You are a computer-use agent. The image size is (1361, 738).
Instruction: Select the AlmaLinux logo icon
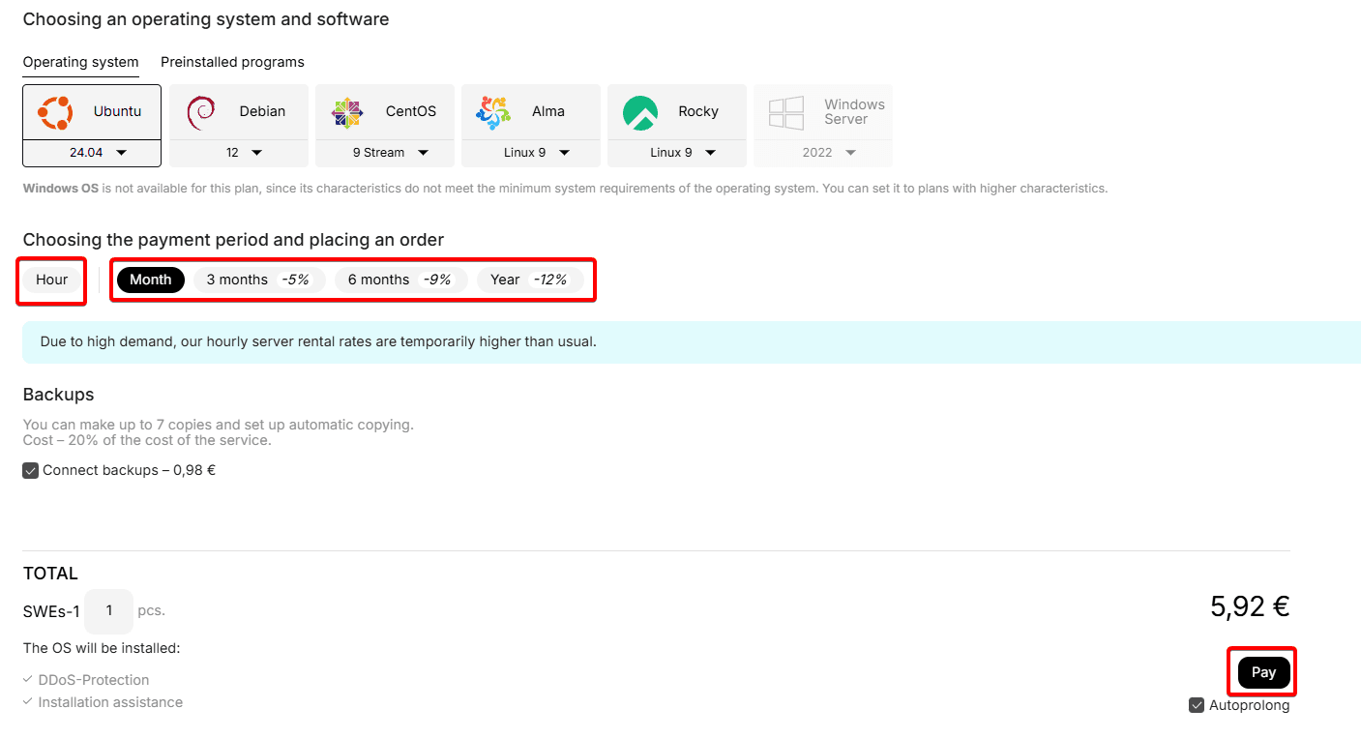point(493,112)
